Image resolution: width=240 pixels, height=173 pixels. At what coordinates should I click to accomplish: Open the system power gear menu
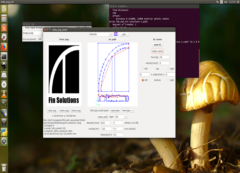[238, 2]
